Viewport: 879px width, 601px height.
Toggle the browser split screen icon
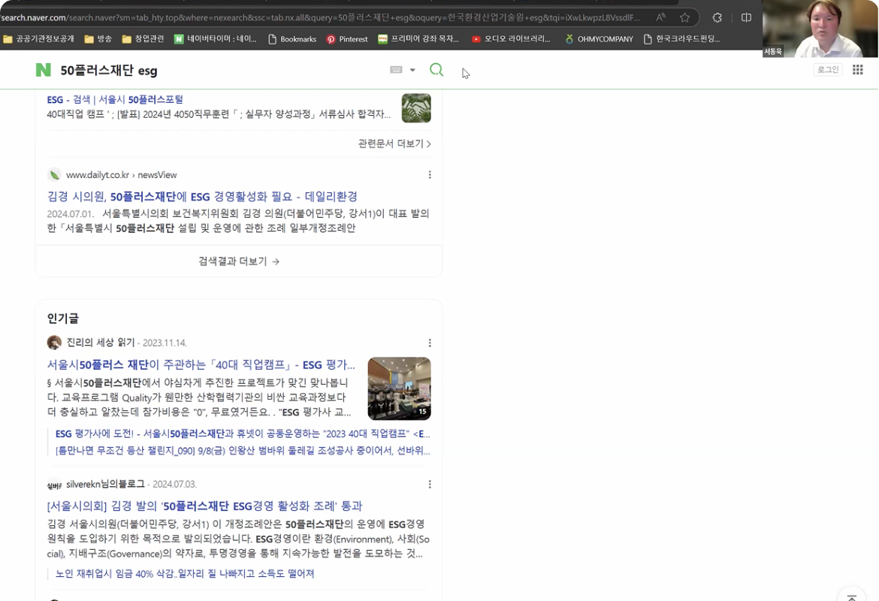tap(746, 17)
